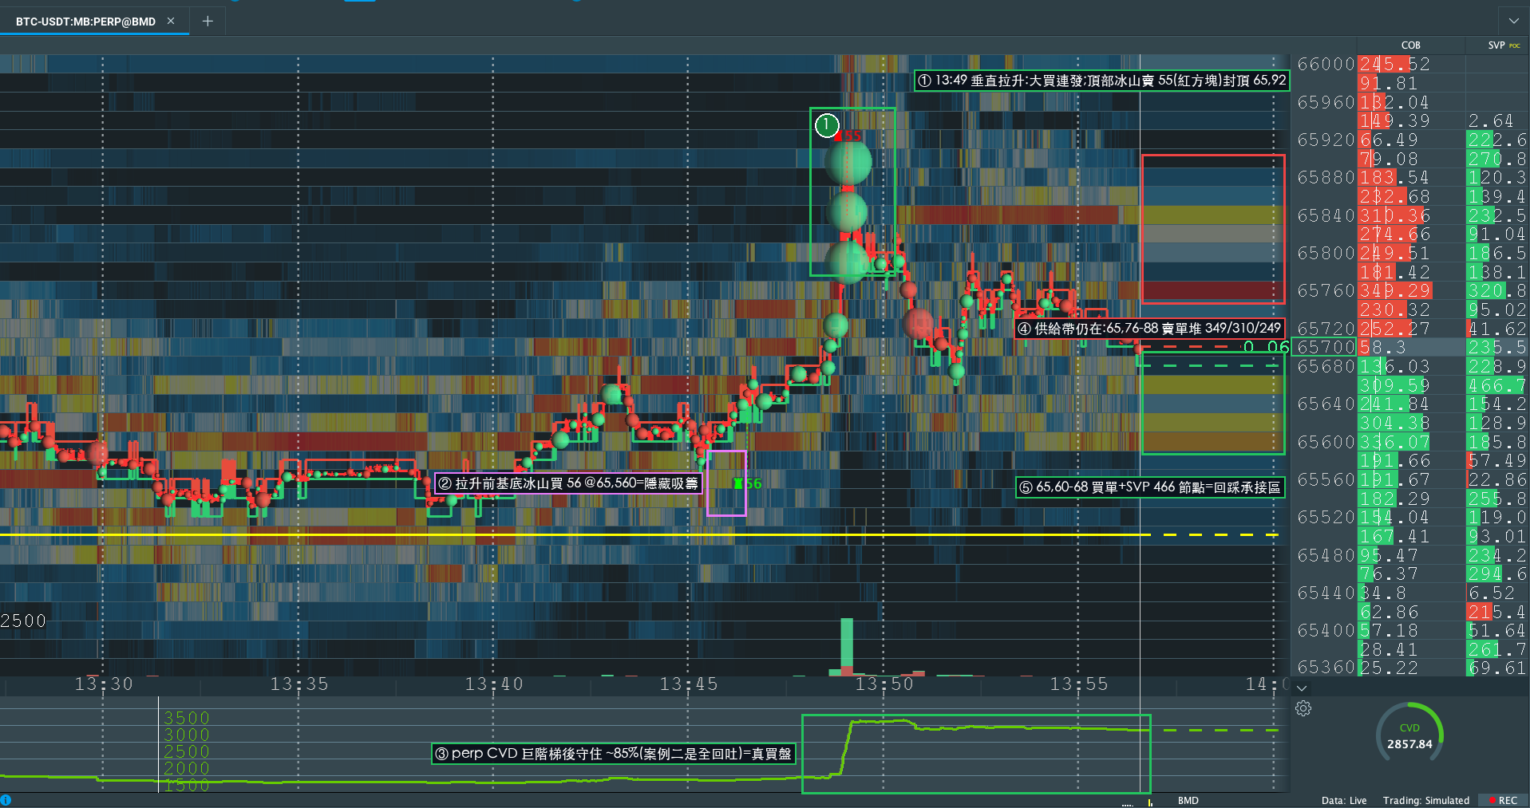The image size is (1530, 808).
Task: Click price level 65880
Action: click(x=1326, y=177)
